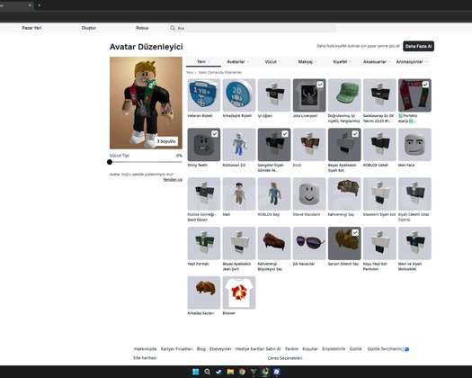
Task: Open the Pazar Yeri nav item
Action: (31, 28)
